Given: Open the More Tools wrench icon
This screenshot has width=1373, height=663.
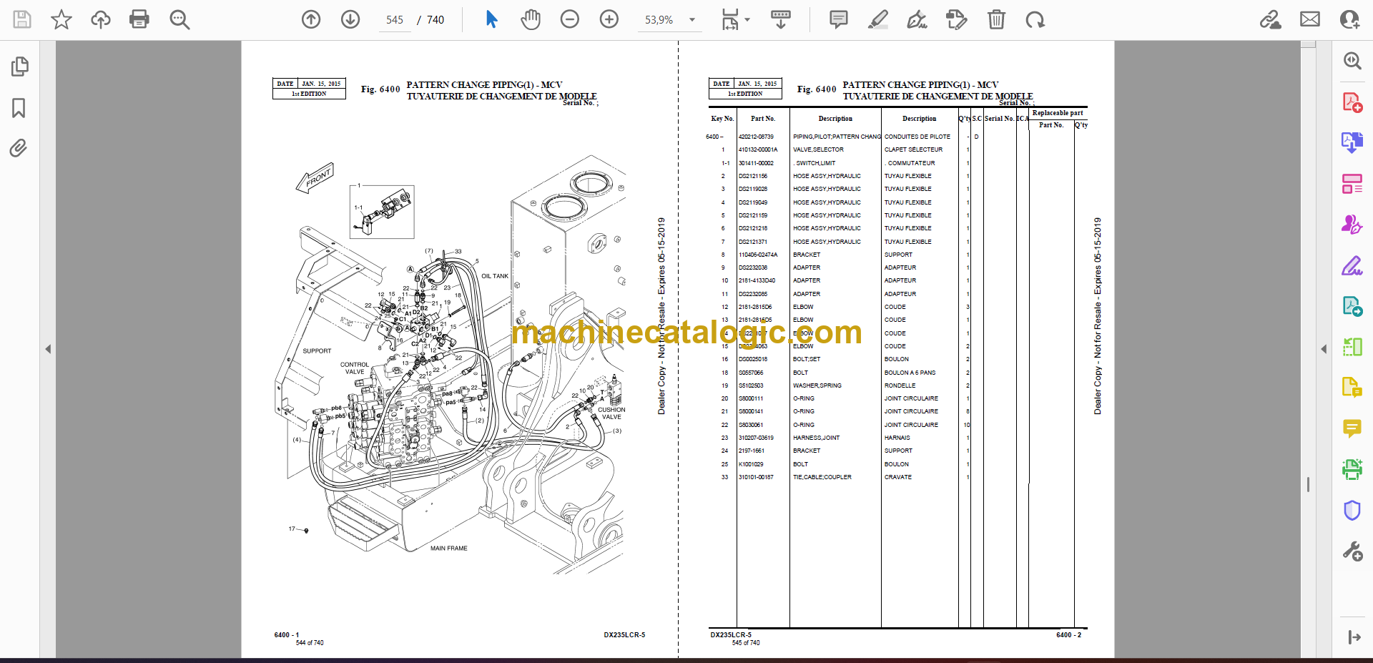Looking at the screenshot, I should [x=1352, y=551].
